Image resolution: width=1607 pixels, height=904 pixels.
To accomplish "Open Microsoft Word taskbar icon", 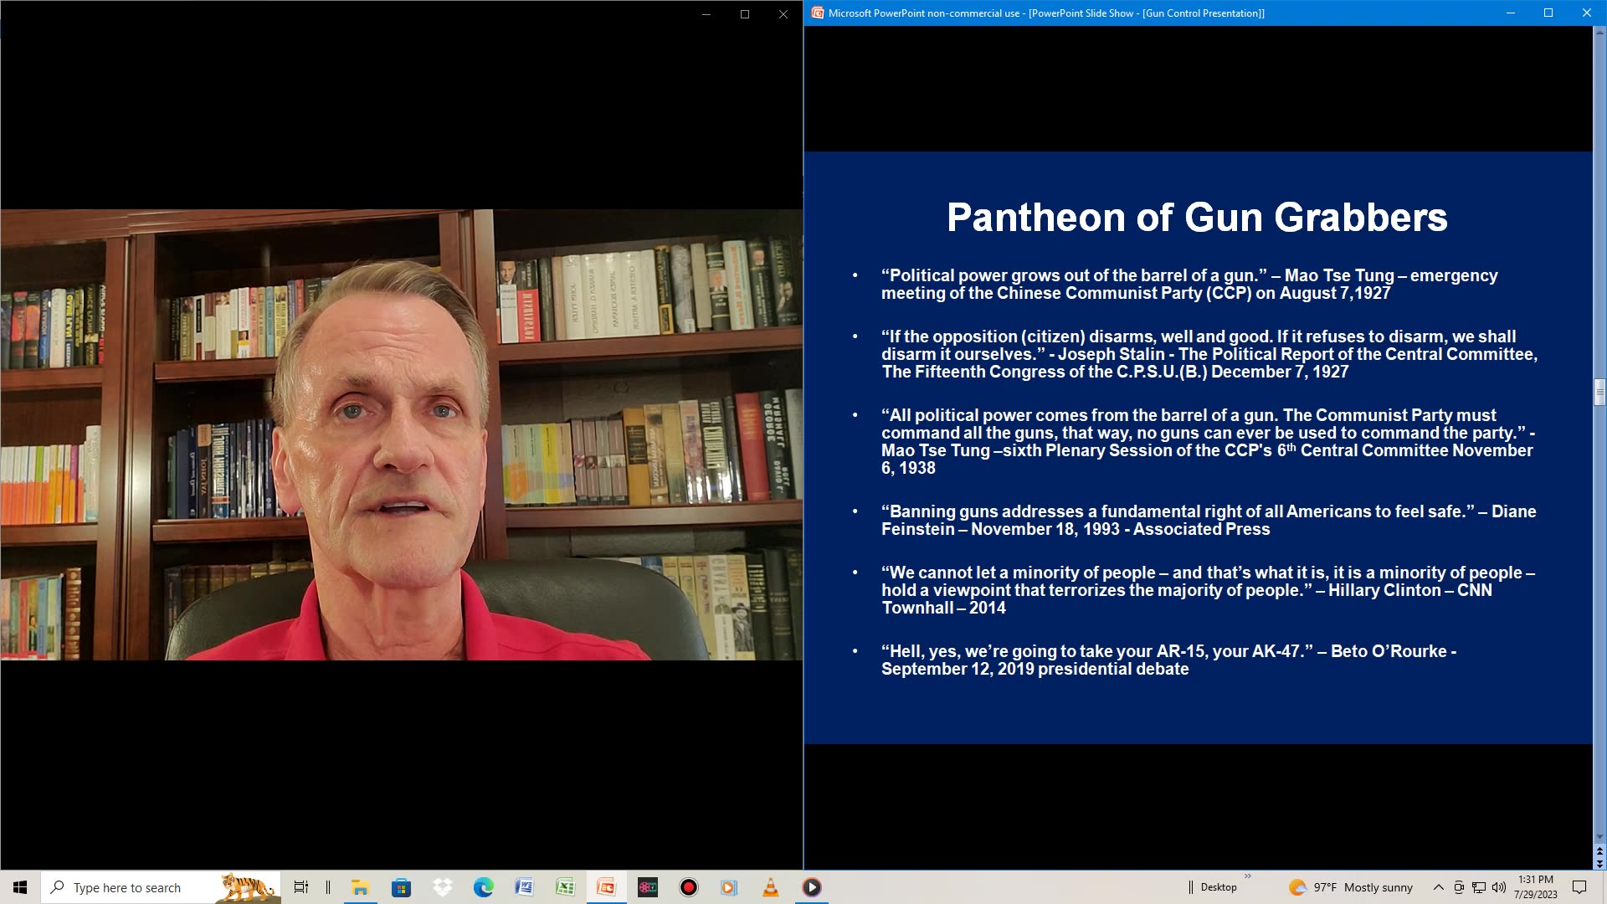I will pos(525,887).
